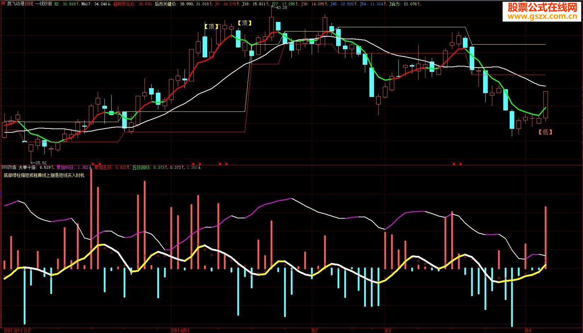The height and width of the screenshot is (333, 583).
Task: Open the 一线炒股 indicator name
Action: pos(44,4)
